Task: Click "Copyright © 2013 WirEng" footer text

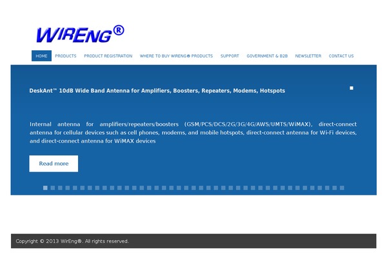Action: [72, 241]
